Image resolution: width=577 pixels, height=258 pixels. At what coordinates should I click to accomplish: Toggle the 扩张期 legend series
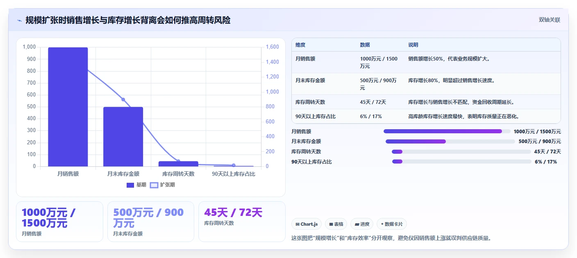162,185
